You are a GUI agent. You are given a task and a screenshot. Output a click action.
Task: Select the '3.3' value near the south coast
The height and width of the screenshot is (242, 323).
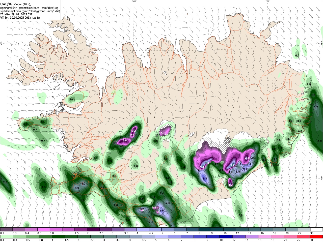(x=151, y=222)
